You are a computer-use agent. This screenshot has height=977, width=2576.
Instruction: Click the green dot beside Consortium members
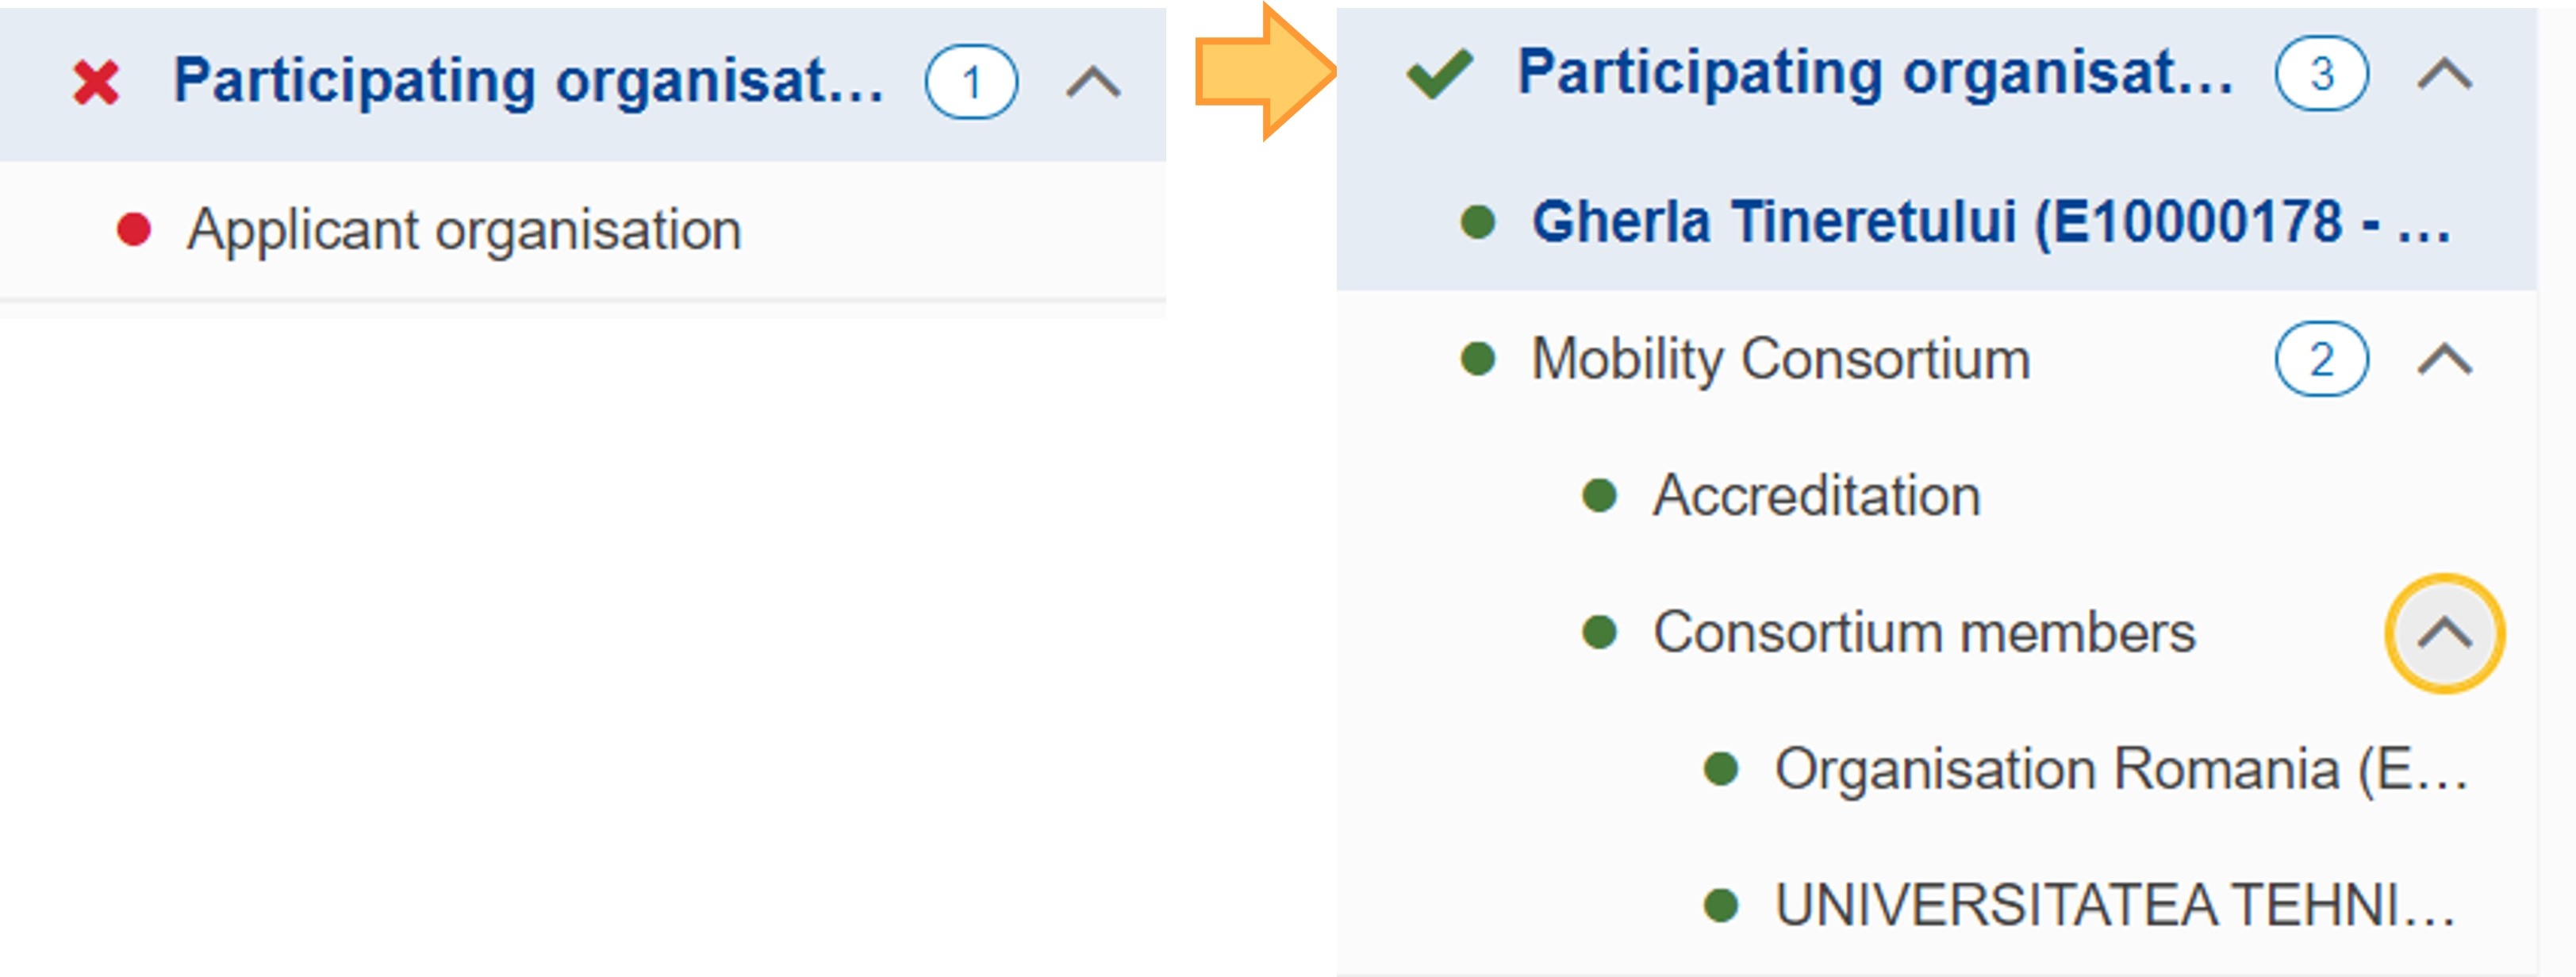click(x=1600, y=632)
